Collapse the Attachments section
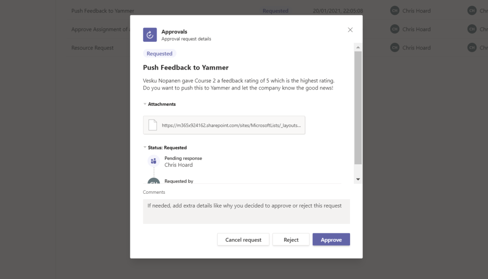This screenshot has width=488, height=279. point(145,104)
